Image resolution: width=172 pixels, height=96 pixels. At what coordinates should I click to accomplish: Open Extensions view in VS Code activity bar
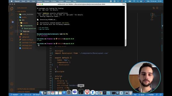(x=12, y=33)
